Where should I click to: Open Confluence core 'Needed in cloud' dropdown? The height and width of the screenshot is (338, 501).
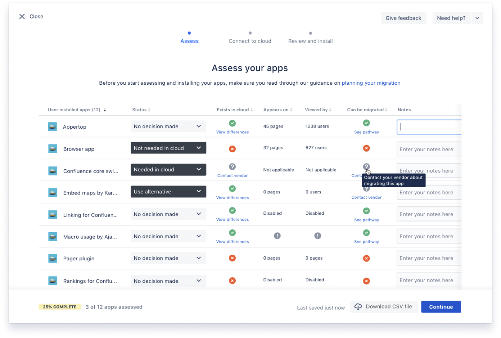(x=168, y=170)
